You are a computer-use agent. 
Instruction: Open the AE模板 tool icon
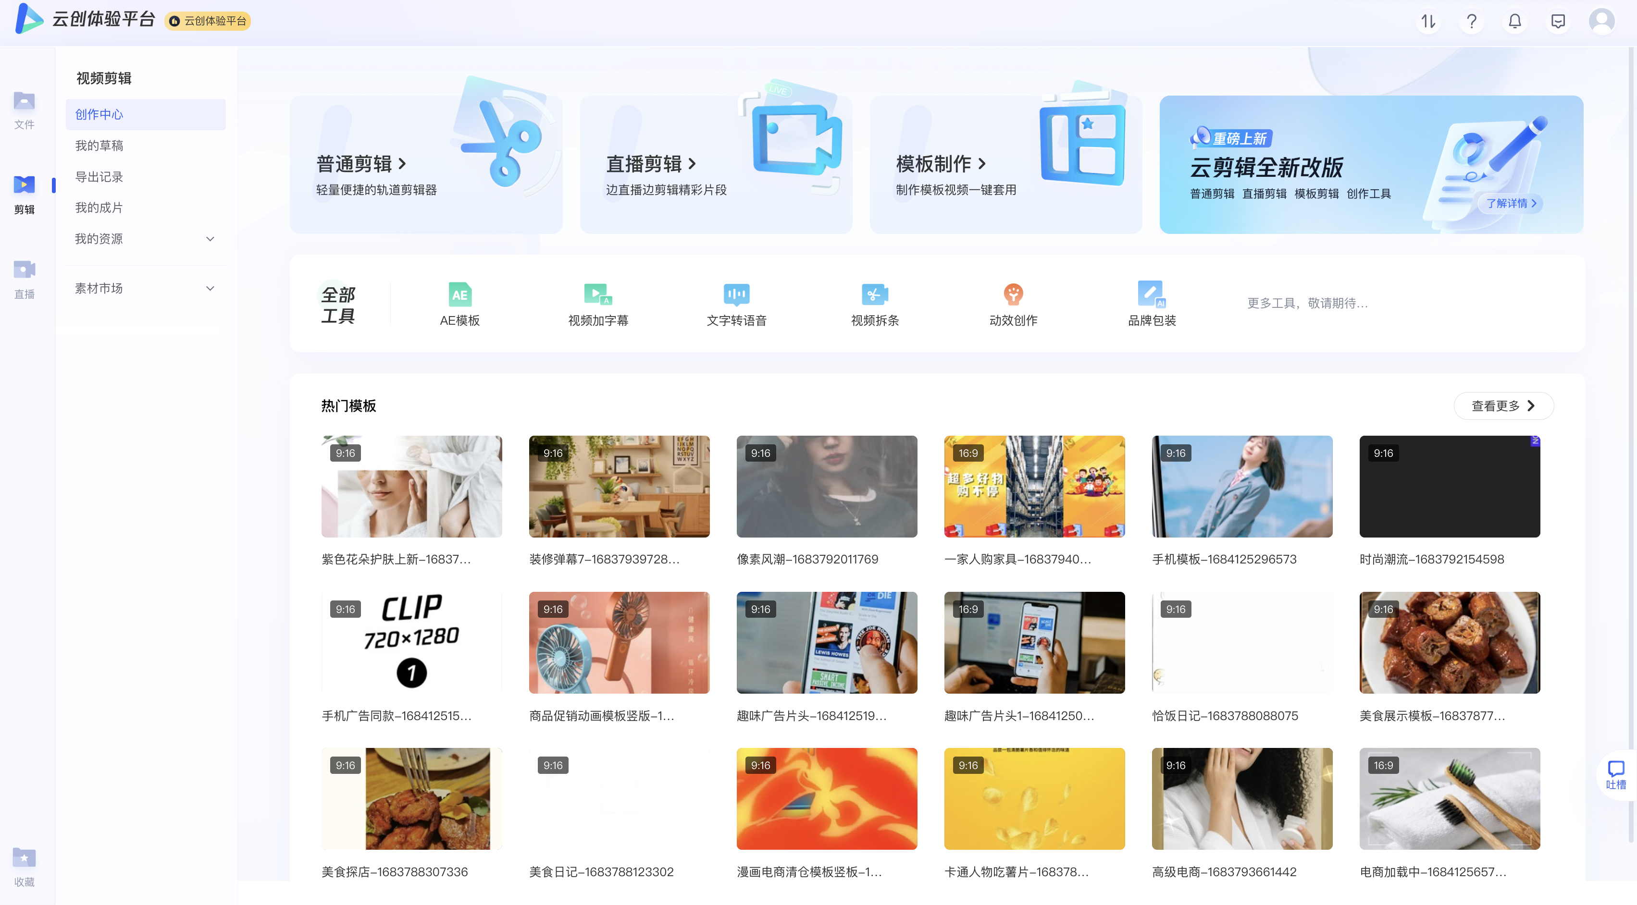click(459, 294)
